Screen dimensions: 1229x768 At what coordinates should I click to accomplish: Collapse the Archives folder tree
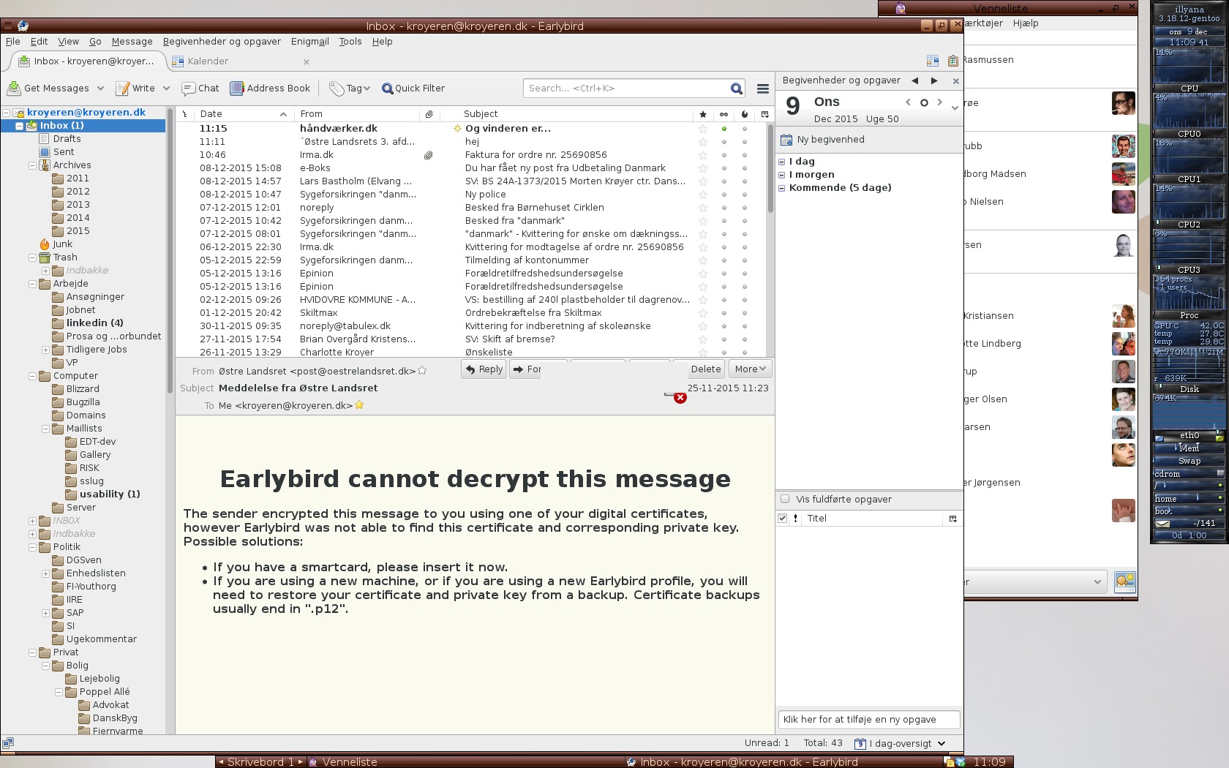click(x=32, y=165)
